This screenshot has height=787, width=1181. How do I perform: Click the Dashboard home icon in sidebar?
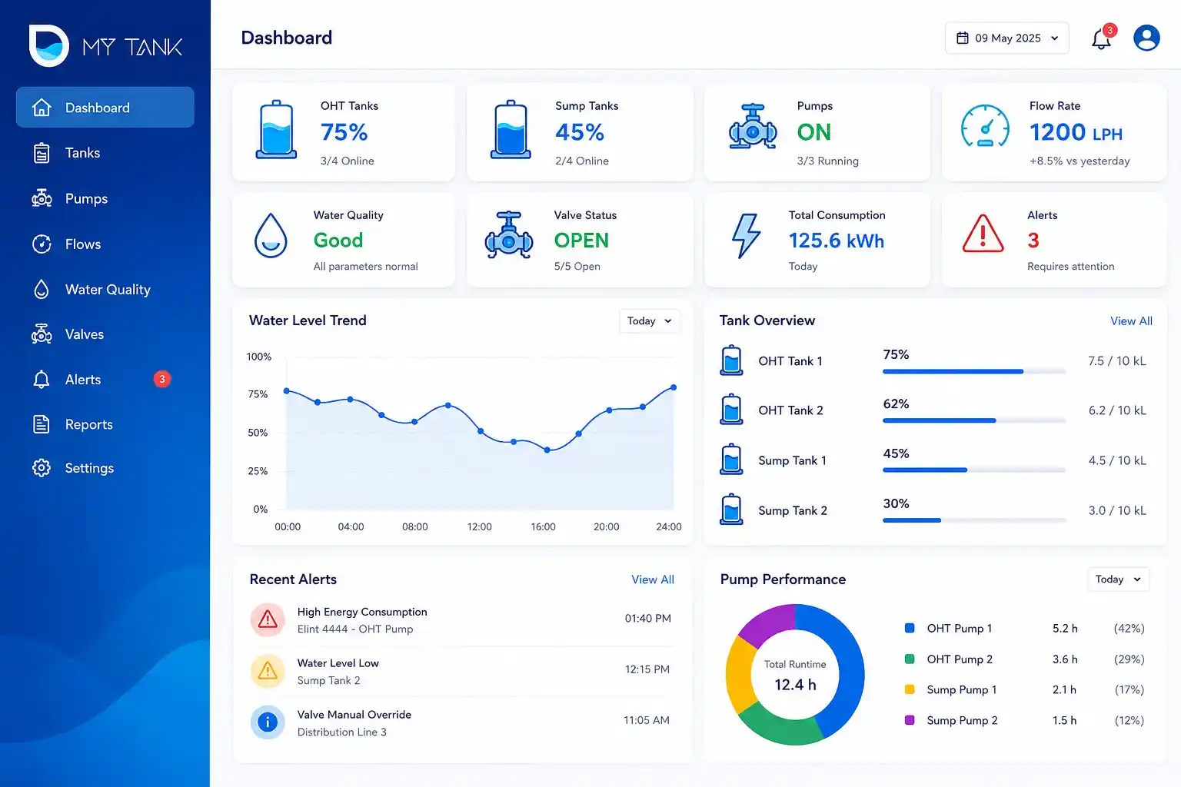[42, 108]
